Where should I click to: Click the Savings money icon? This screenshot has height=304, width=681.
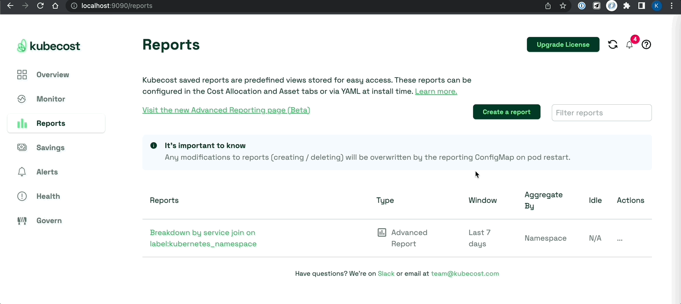22,148
